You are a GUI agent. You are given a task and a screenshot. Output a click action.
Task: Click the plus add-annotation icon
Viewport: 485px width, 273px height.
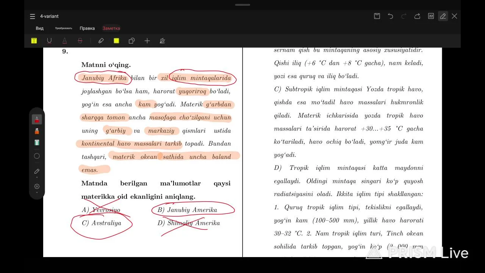(x=147, y=41)
